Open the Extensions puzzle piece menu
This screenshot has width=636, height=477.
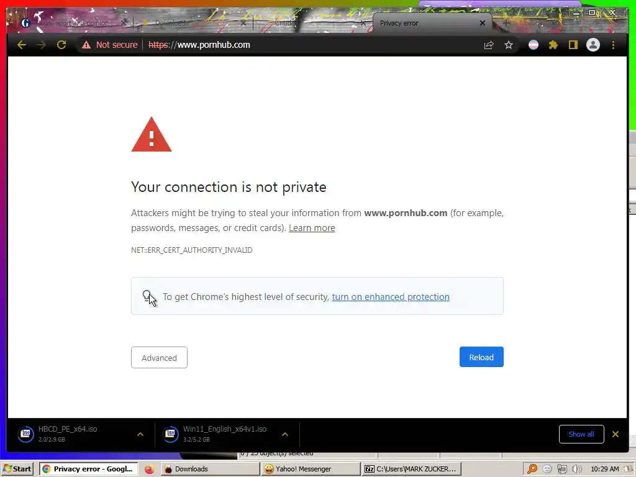[x=553, y=45]
